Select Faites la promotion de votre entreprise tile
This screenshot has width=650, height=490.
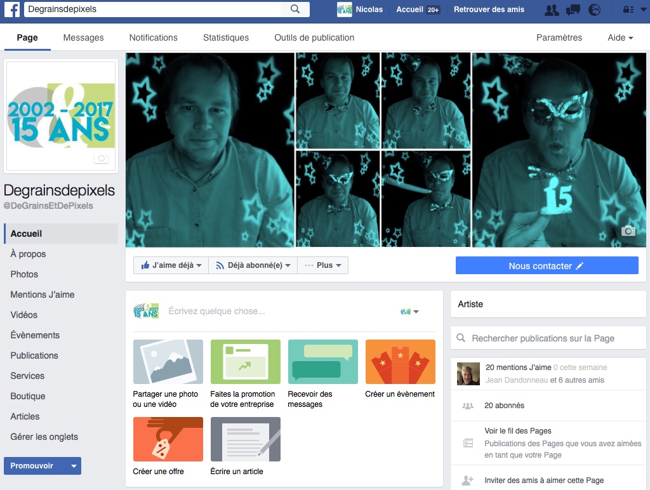point(246,374)
